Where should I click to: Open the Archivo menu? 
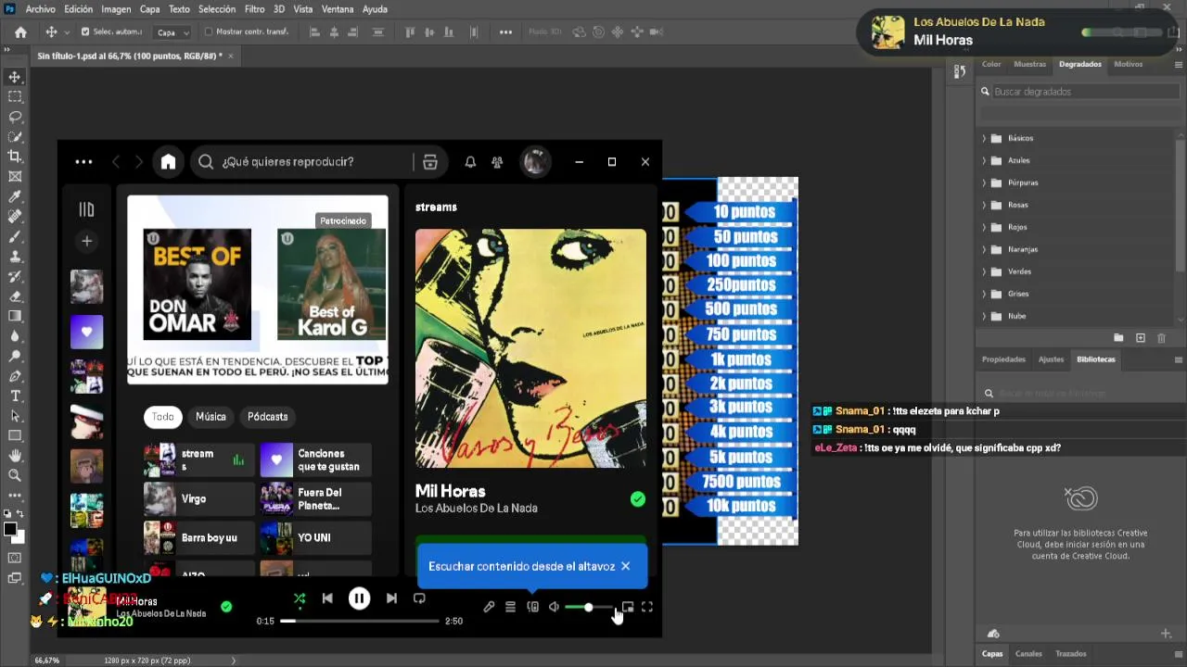click(41, 9)
